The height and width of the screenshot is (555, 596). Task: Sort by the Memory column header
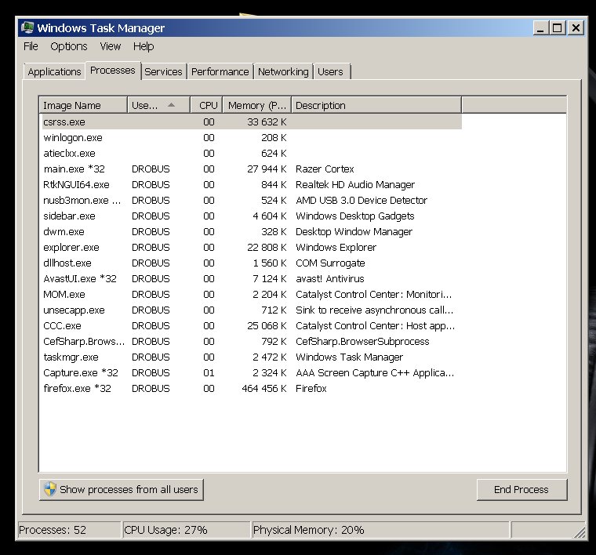256,105
